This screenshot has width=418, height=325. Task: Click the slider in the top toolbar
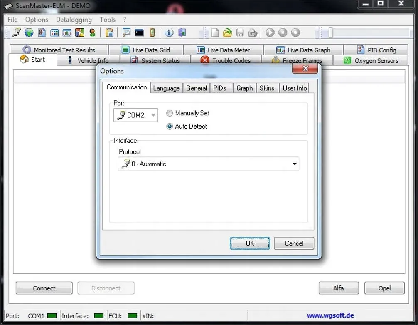click(331, 32)
